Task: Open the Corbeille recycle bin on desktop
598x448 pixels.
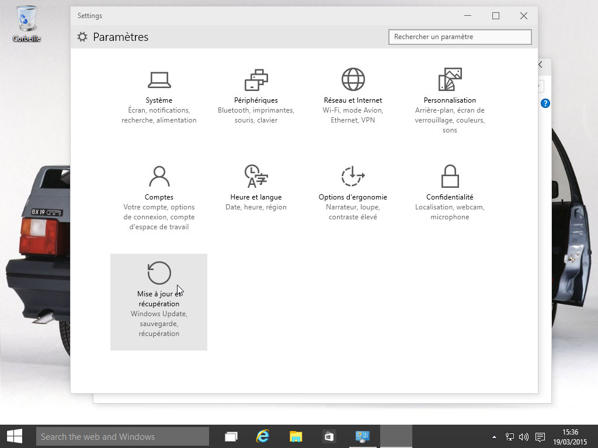Action: tap(26, 23)
